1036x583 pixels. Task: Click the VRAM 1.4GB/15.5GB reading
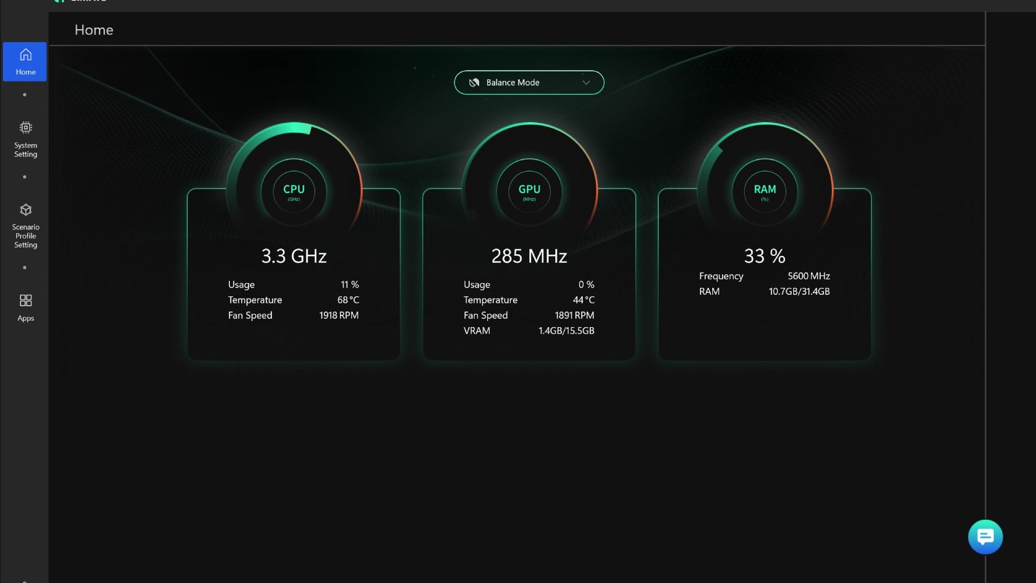pyautogui.click(x=565, y=331)
